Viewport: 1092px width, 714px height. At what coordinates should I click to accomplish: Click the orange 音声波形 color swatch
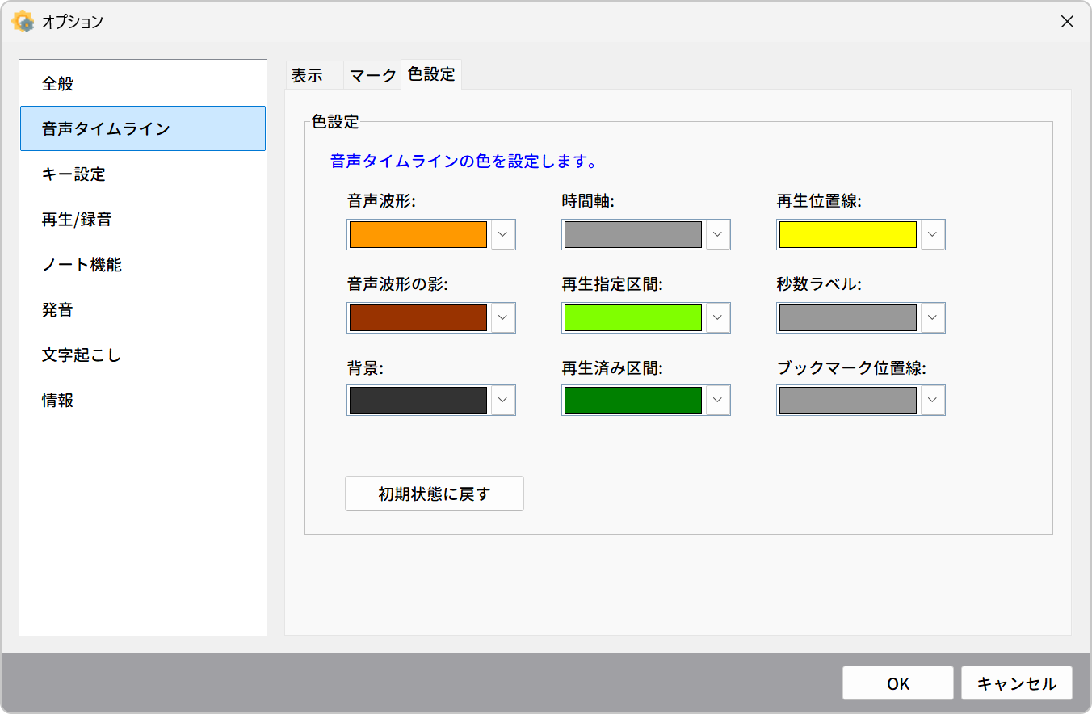pyautogui.click(x=418, y=235)
